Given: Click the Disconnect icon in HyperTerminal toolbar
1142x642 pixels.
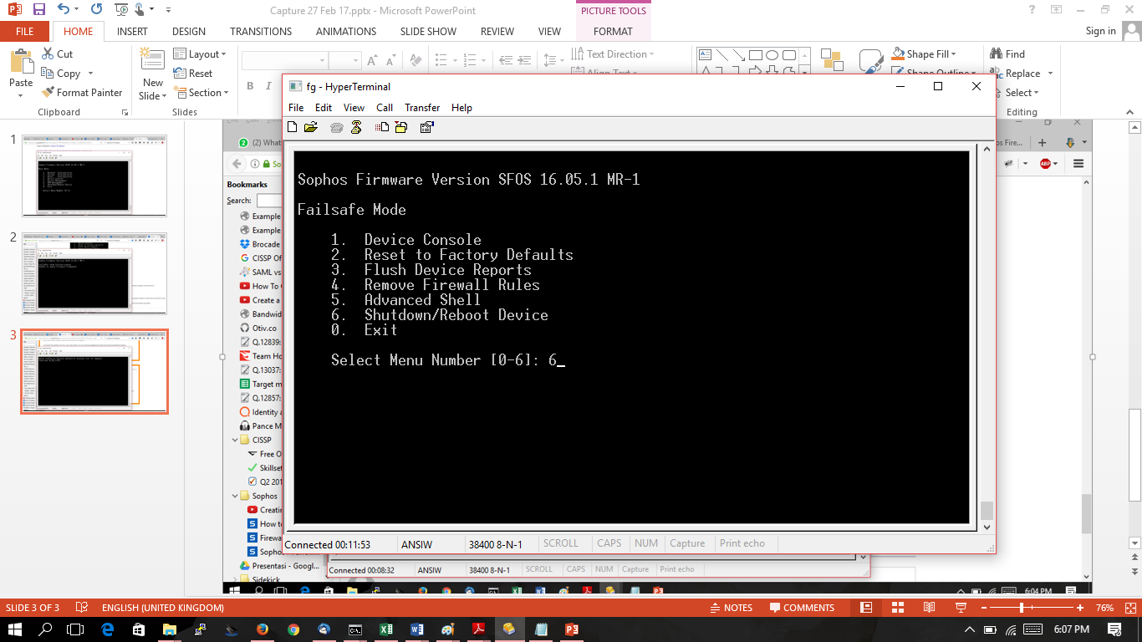Looking at the screenshot, I should click(x=356, y=127).
